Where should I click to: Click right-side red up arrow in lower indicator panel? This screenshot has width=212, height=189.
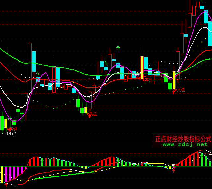coord(174,170)
